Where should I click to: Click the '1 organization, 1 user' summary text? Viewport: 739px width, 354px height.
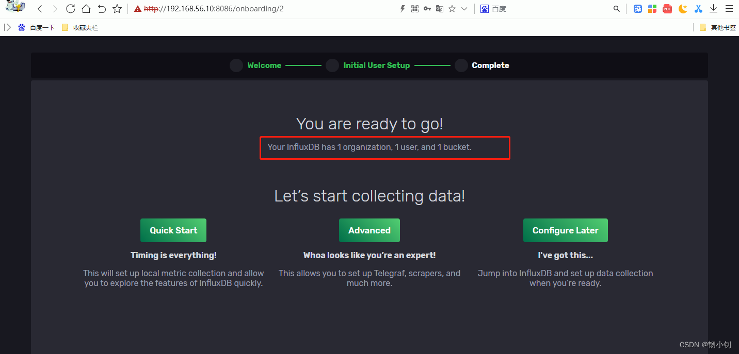coord(369,147)
